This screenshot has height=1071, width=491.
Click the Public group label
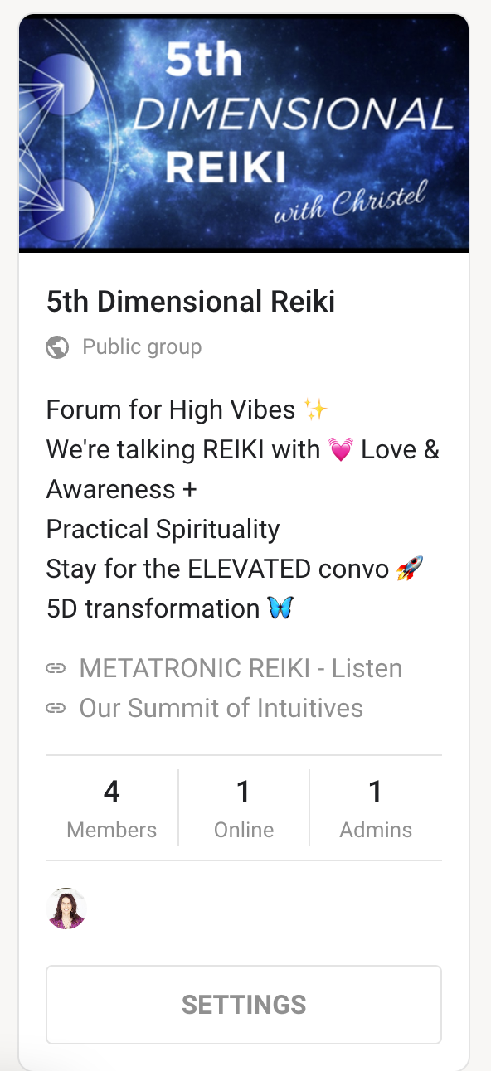click(x=141, y=346)
